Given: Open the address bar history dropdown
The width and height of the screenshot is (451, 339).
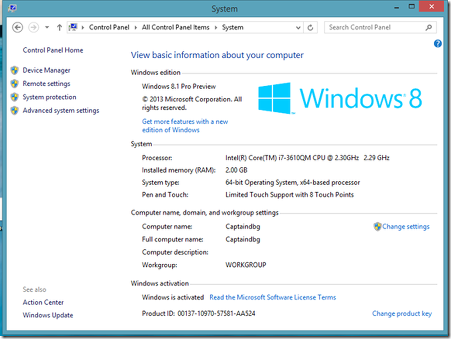Looking at the screenshot, I should click(298, 27).
